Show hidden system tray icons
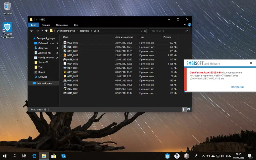This screenshot has height=160, width=256. pos(203,156)
